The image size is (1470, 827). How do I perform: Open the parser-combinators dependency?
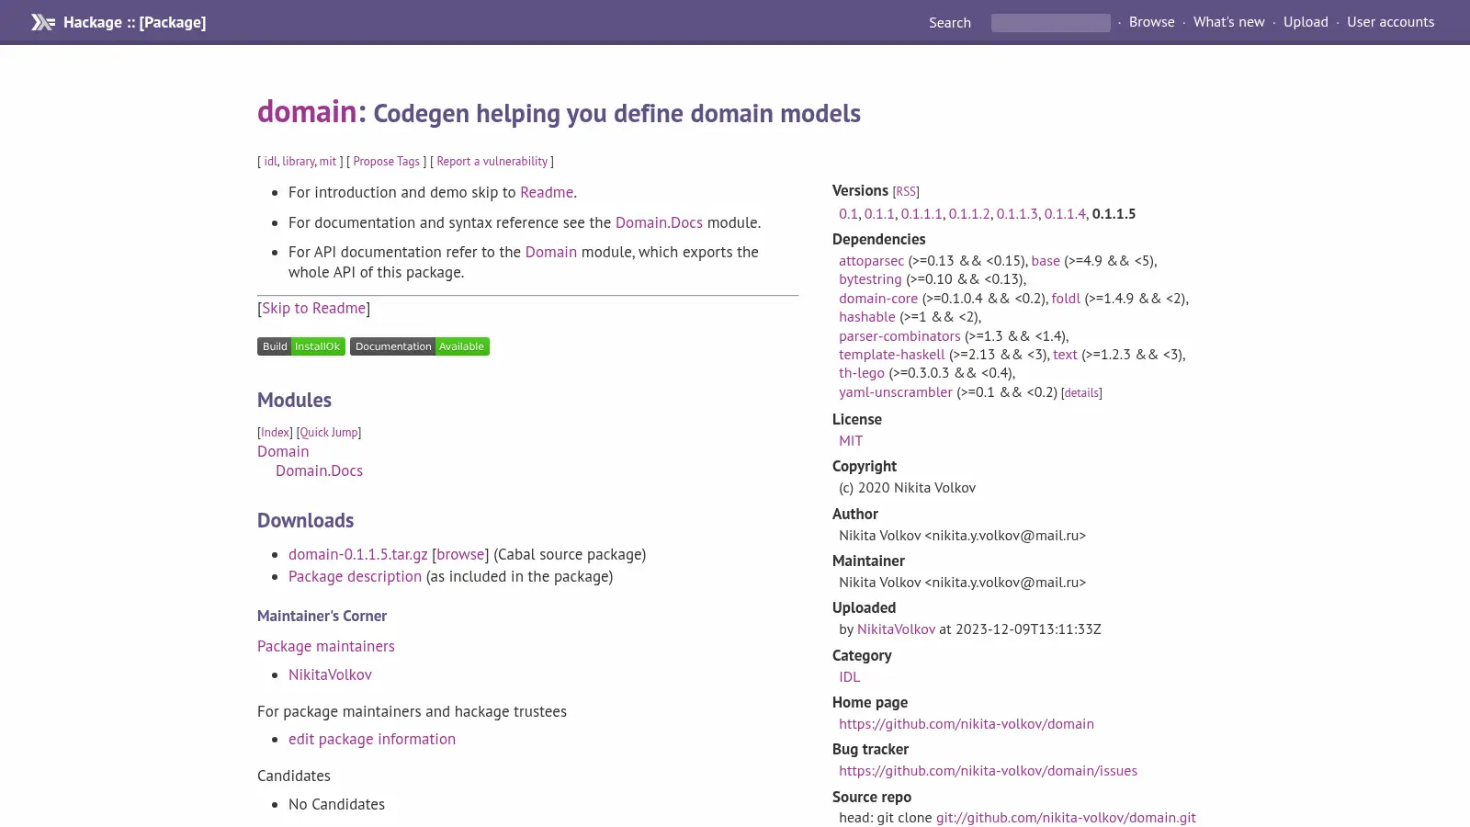tap(899, 336)
